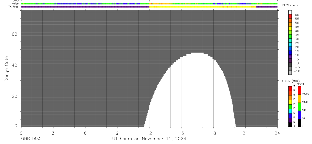Click the 'NOISE' legend title

click(x=301, y=84)
